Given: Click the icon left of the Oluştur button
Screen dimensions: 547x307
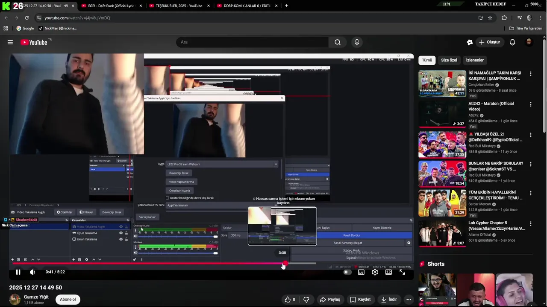Looking at the screenshot, I should [x=470, y=42].
